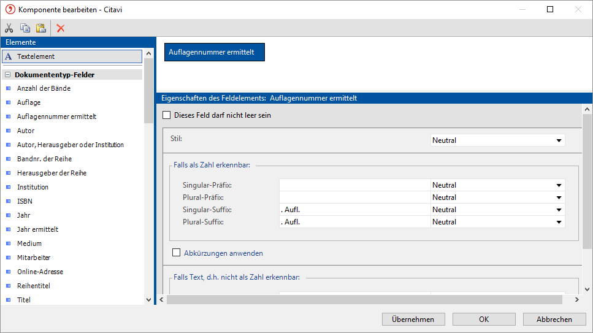
Task: Select 'Jahr ermittelt' in the list
Action: click(37, 229)
